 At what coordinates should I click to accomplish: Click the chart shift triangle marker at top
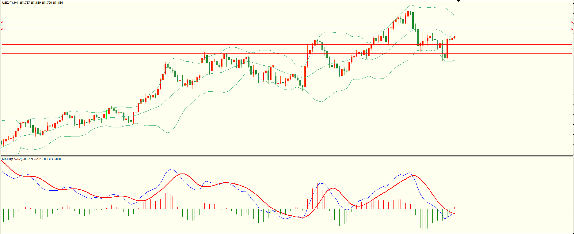pyautogui.click(x=458, y=1)
